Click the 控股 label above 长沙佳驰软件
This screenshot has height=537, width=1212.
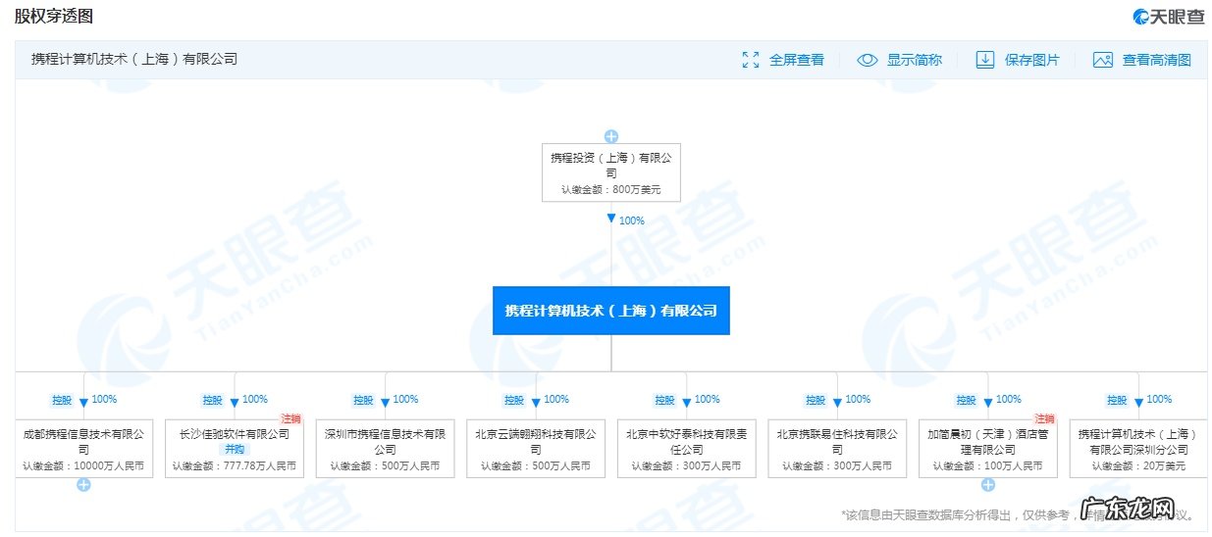click(213, 400)
